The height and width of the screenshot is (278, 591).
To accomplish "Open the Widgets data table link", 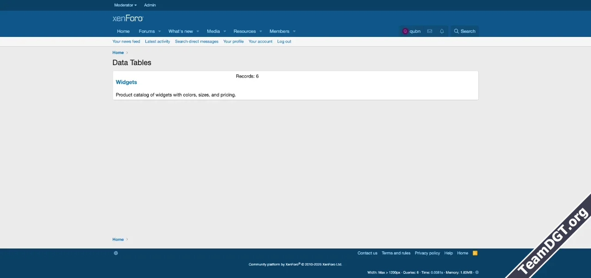I will (127, 82).
